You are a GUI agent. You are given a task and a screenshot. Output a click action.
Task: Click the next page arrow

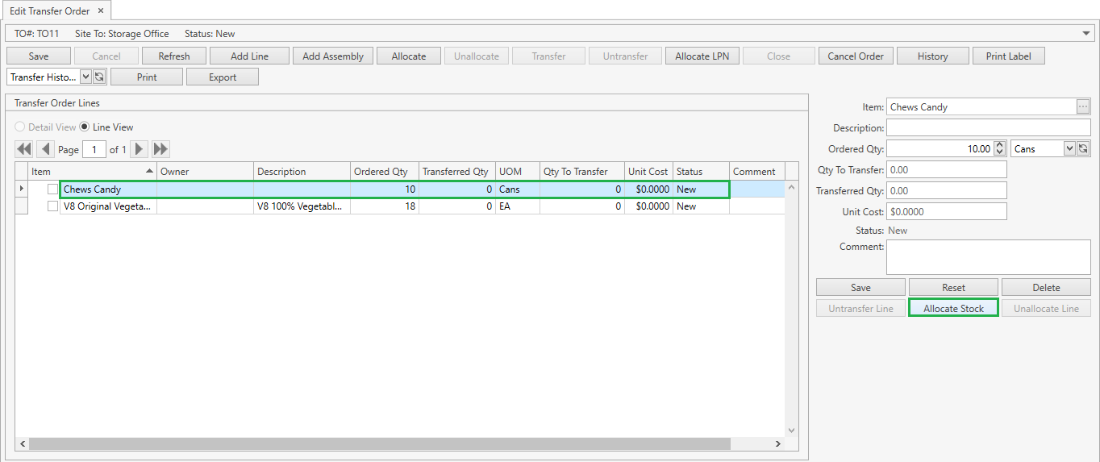(140, 149)
